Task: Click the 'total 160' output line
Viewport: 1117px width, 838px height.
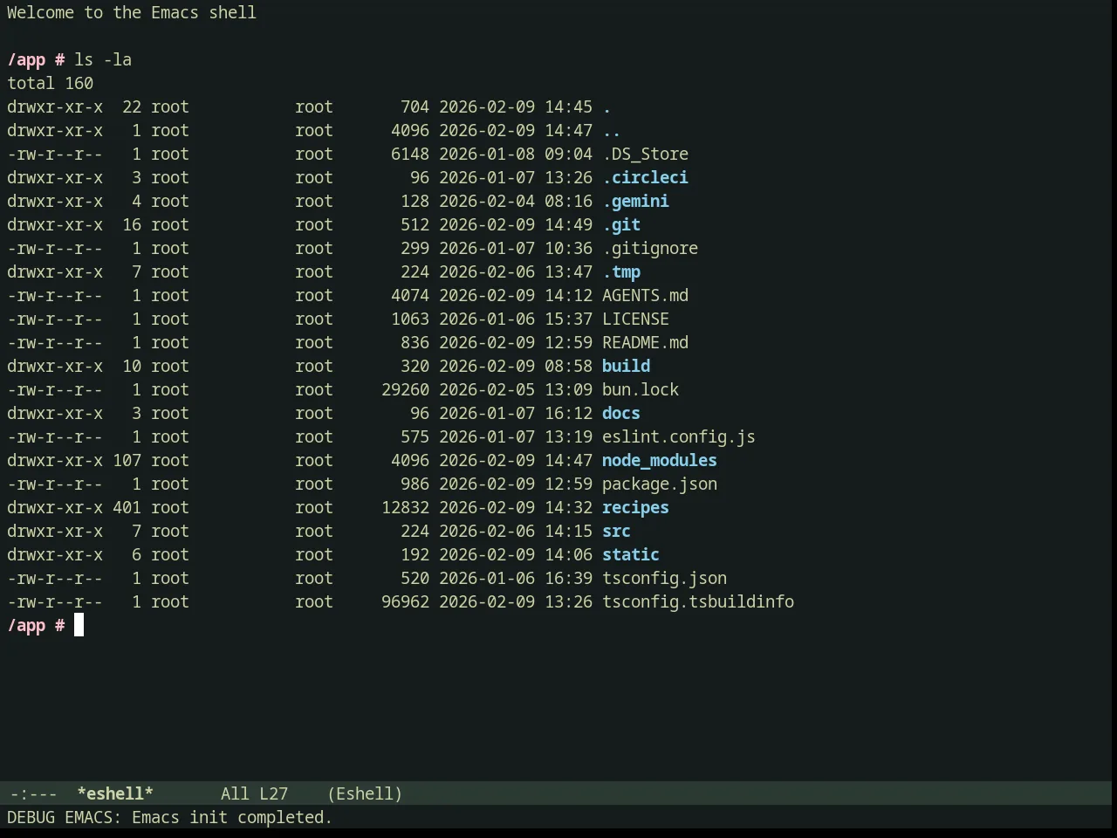Action: point(50,83)
